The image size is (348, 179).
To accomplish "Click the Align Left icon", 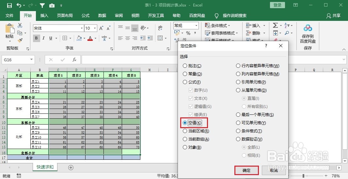I will click(120, 38).
